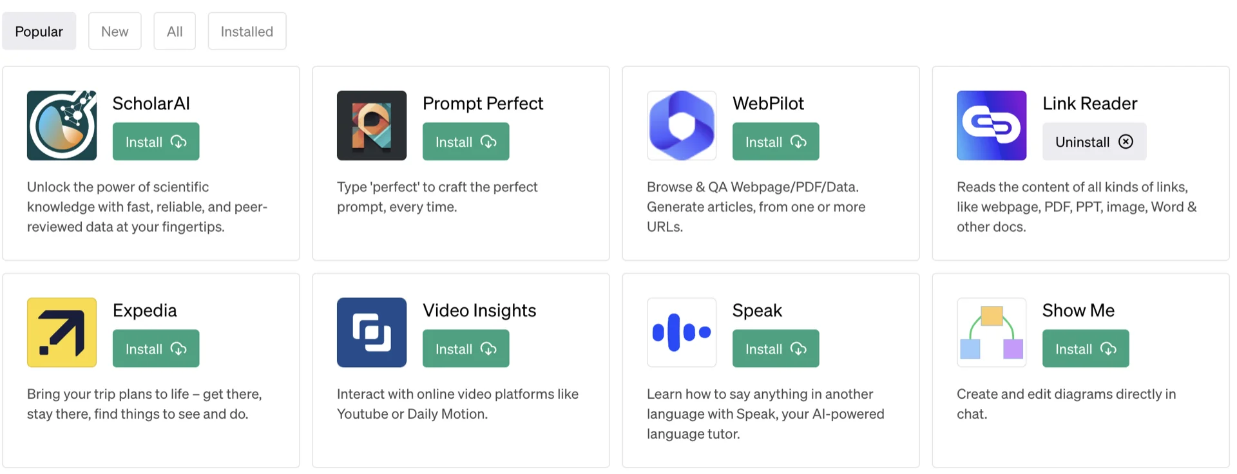Uninstall the Link Reader plugin
The image size is (1237, 474).
click(1094, 142)
